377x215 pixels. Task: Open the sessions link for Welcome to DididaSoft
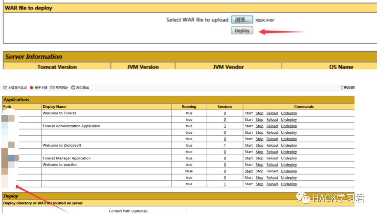(225, 145)
